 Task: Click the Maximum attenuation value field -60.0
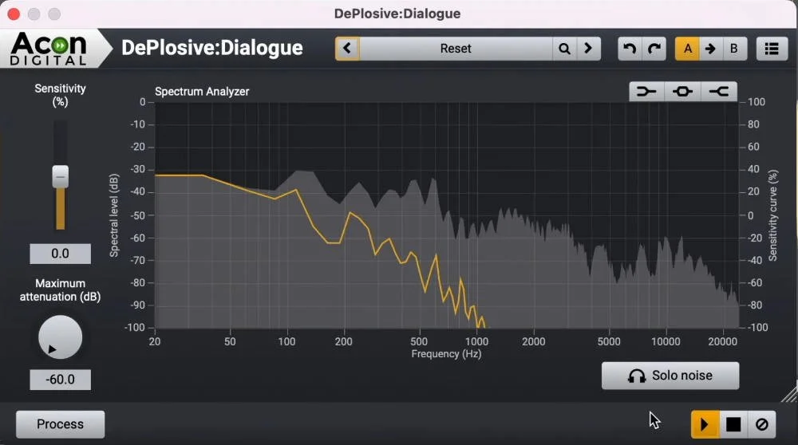click(60, 380)
